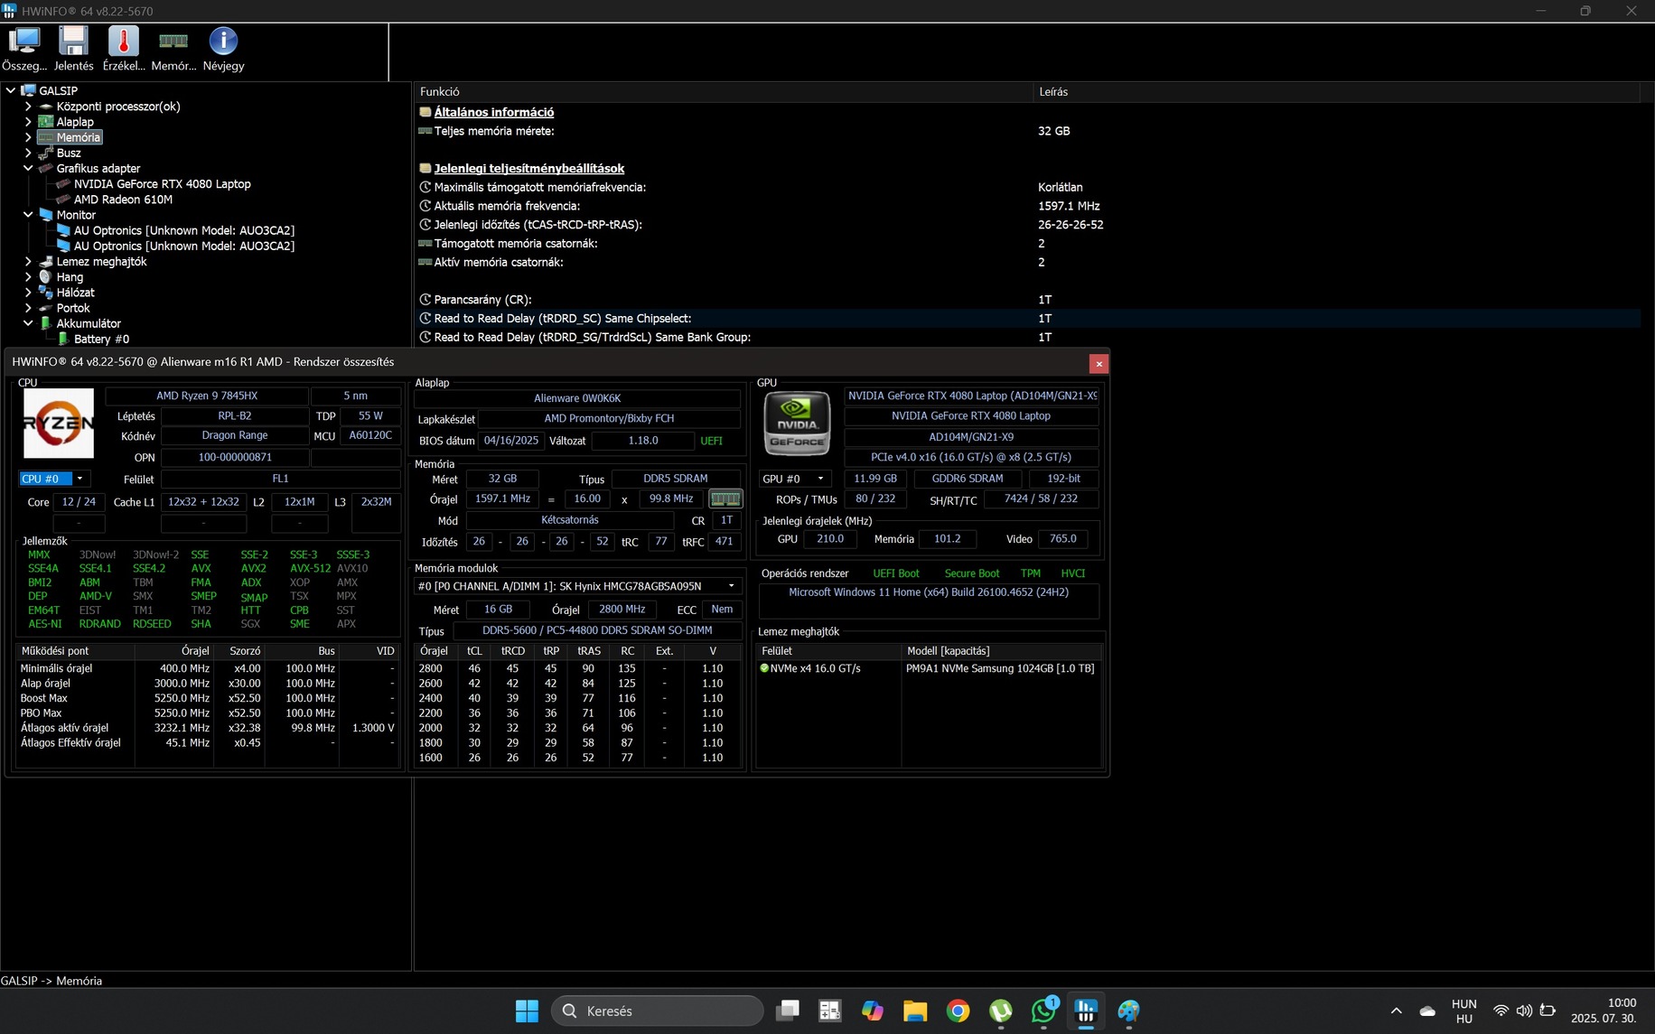1655x1034 pixels.
Task: Open Névjegy via the info icon
Action: point(222,41)
